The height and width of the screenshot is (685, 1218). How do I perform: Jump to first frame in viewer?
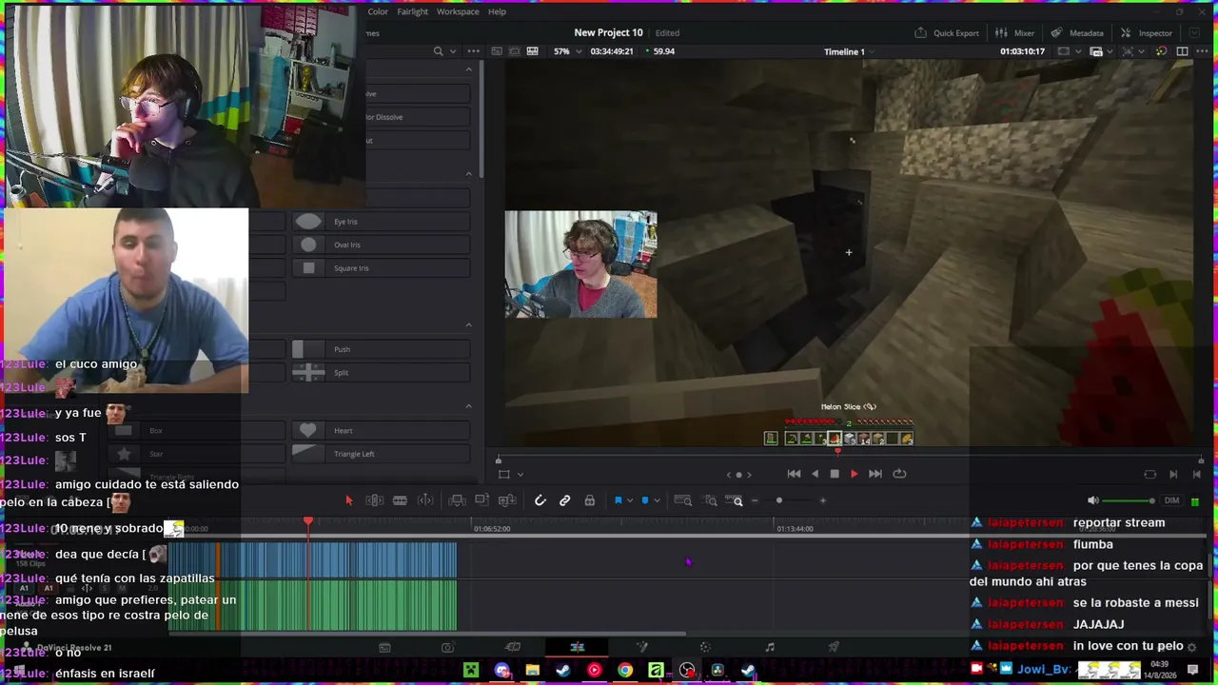[x=794, y=474]
